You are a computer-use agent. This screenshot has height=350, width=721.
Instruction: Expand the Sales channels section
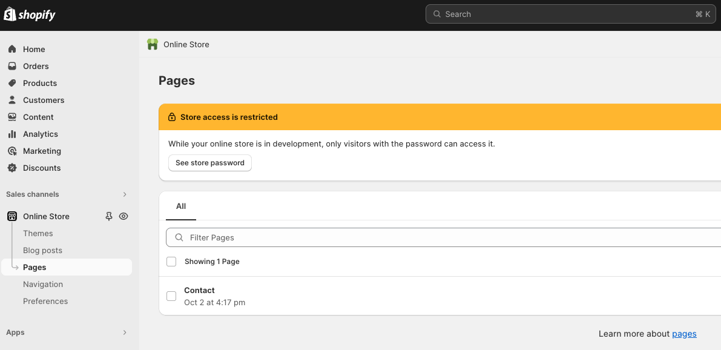tap(125, 194)
